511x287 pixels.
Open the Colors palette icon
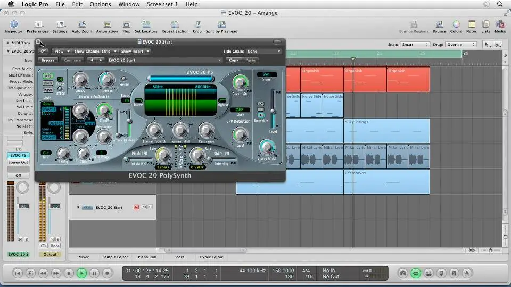(456, 24)
